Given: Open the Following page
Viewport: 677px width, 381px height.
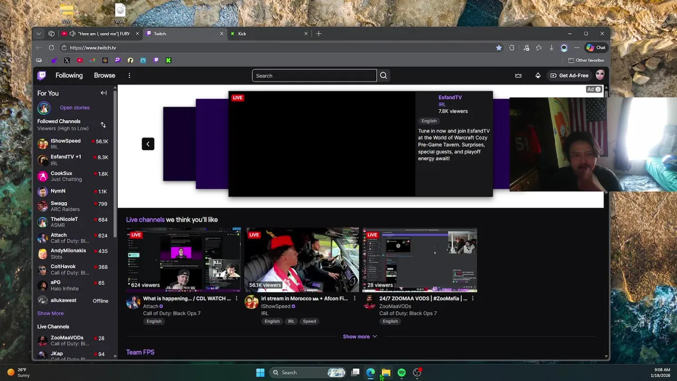Looking at the screenshot, I should coord(69,76).
